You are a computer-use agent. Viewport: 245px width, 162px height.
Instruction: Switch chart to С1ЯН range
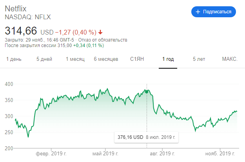tap(137, 59)
